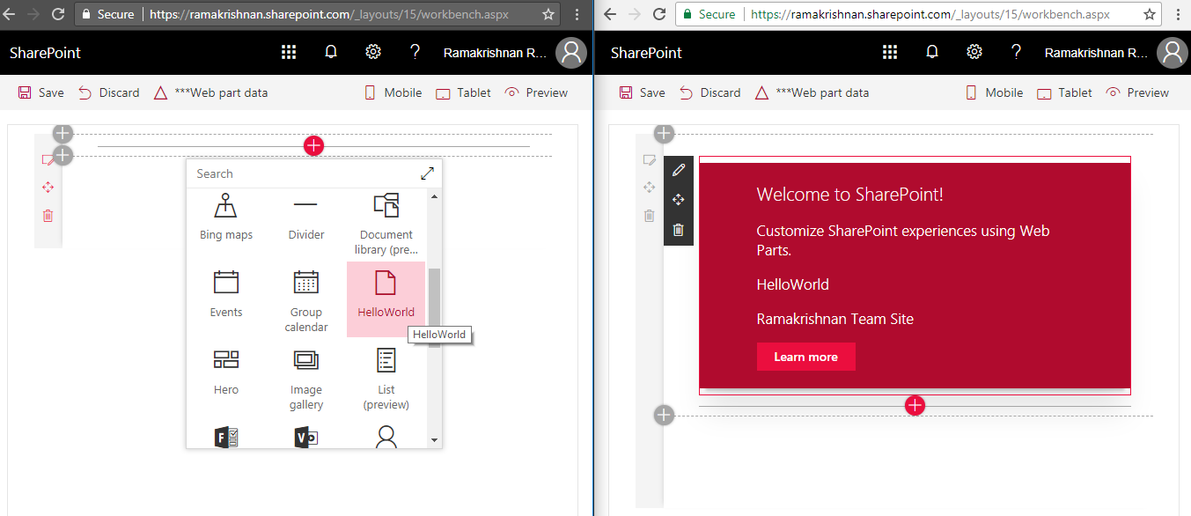Click move section icon in right canvas

click(649, 188)
